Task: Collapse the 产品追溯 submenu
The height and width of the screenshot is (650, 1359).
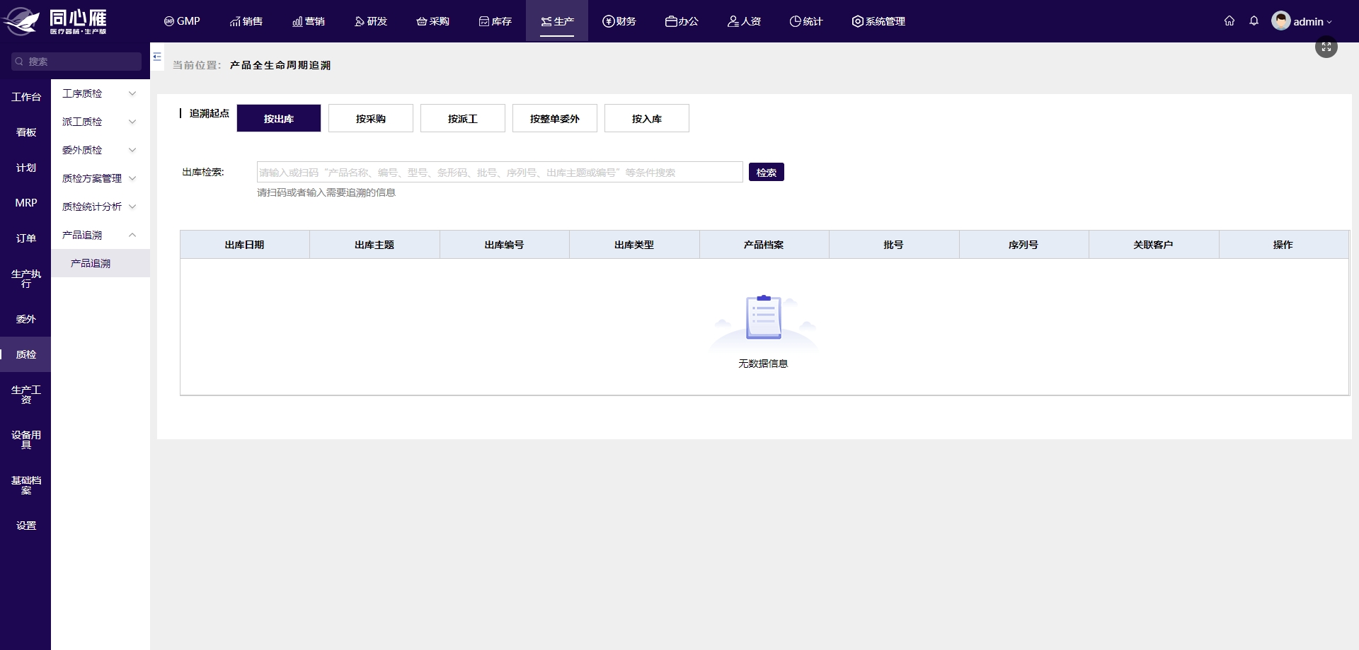Action: pyautogui.click(x=100, y=235)
